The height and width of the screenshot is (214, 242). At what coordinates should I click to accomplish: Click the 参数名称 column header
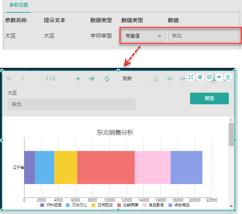click(x=16, y=20)
